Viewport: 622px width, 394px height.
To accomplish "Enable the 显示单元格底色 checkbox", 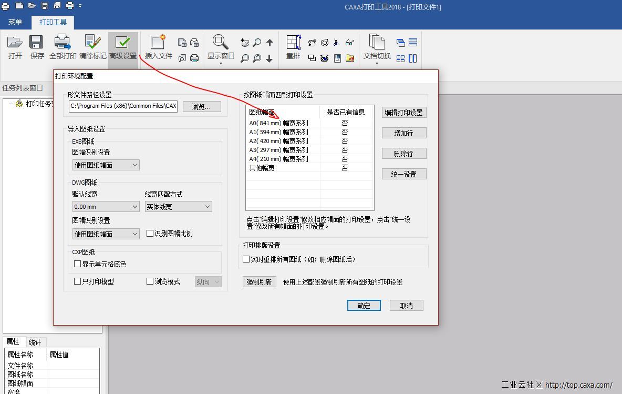I will (x=78, y=264).
